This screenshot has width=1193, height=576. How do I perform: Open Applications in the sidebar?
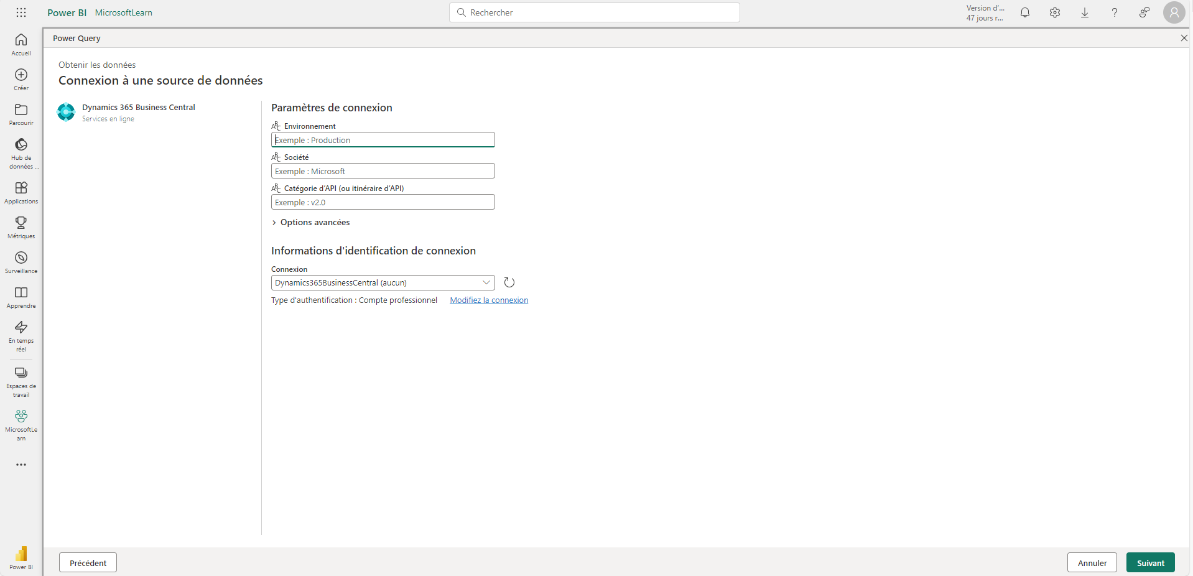(x=21, y=193)
